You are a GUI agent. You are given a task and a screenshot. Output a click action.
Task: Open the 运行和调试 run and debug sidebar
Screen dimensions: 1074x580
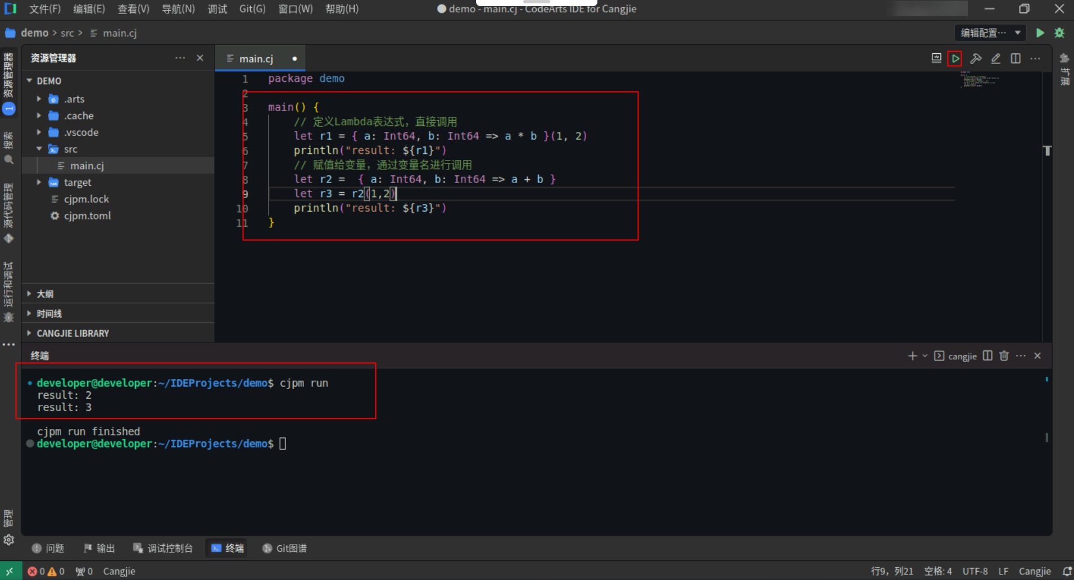tap(9, 292)
